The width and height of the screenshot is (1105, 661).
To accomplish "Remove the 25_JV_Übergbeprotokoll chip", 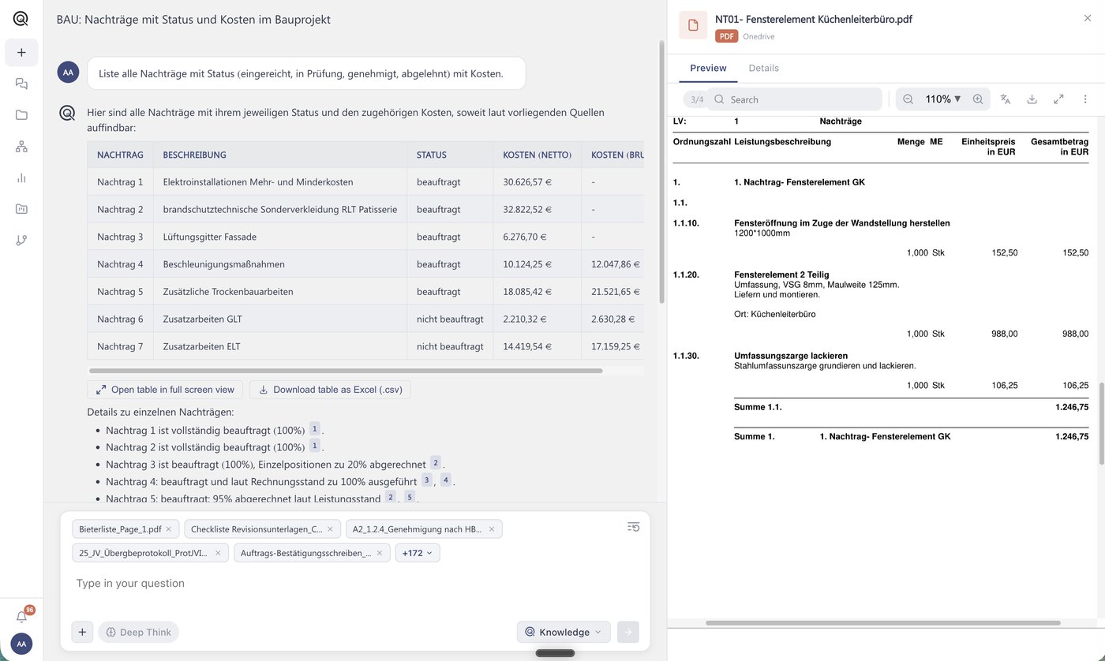I will 218,553.
